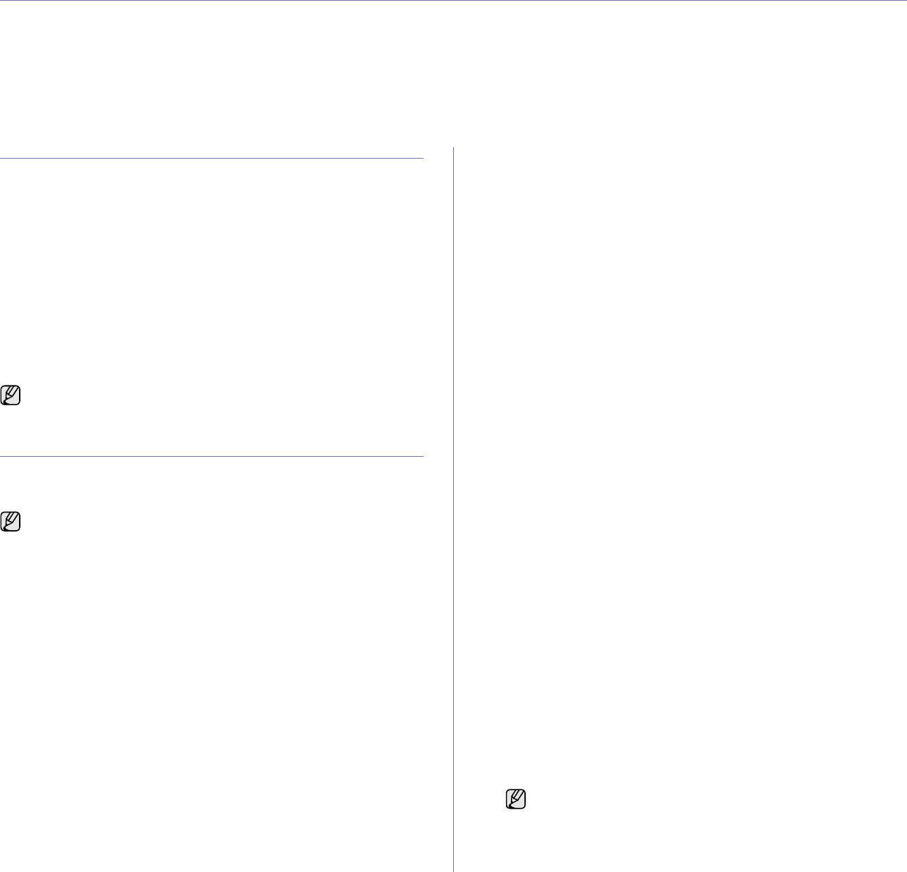Image resolution: width=907 pixels, height=872 pixels.
Task: Click the note icon in right column
Action: click(x=517, y=799)
